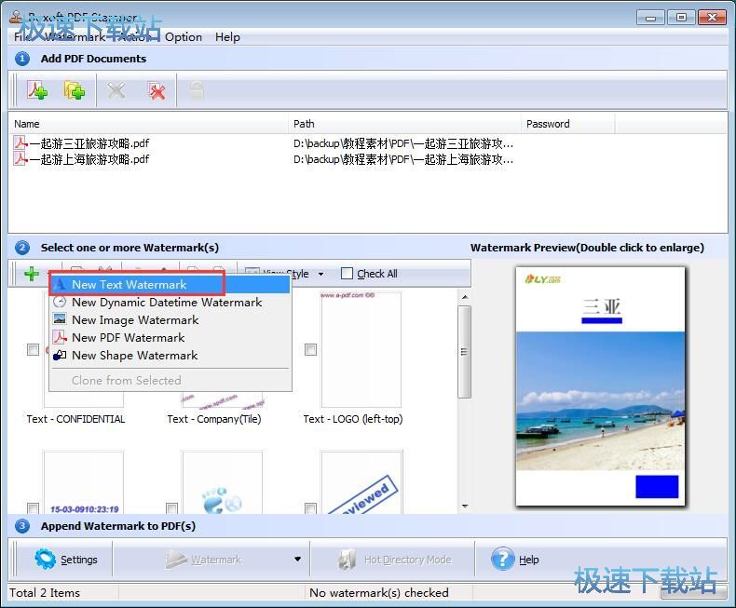The image size is (736, 608).
Task: Pick the New Shape Watermark icon
Action: [61, 355]
